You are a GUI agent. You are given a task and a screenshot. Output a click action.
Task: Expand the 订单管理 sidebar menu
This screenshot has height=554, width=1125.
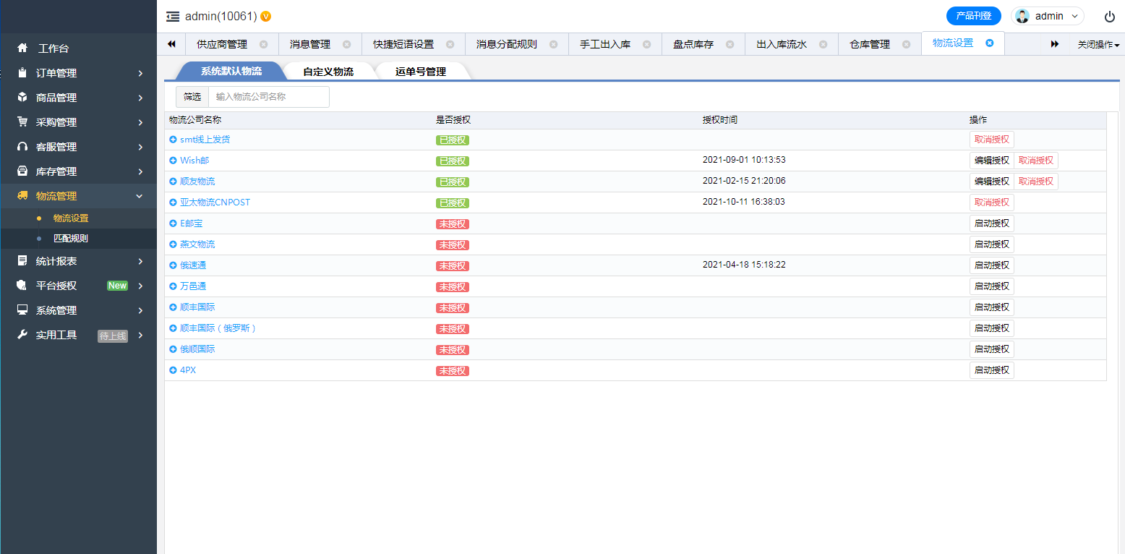click(x=78, y=73)
